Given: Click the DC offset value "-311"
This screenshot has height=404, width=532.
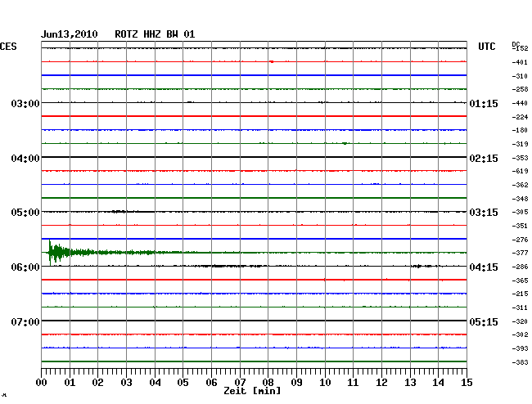Looking at the screenshot, I should click(x=520, y=307).
